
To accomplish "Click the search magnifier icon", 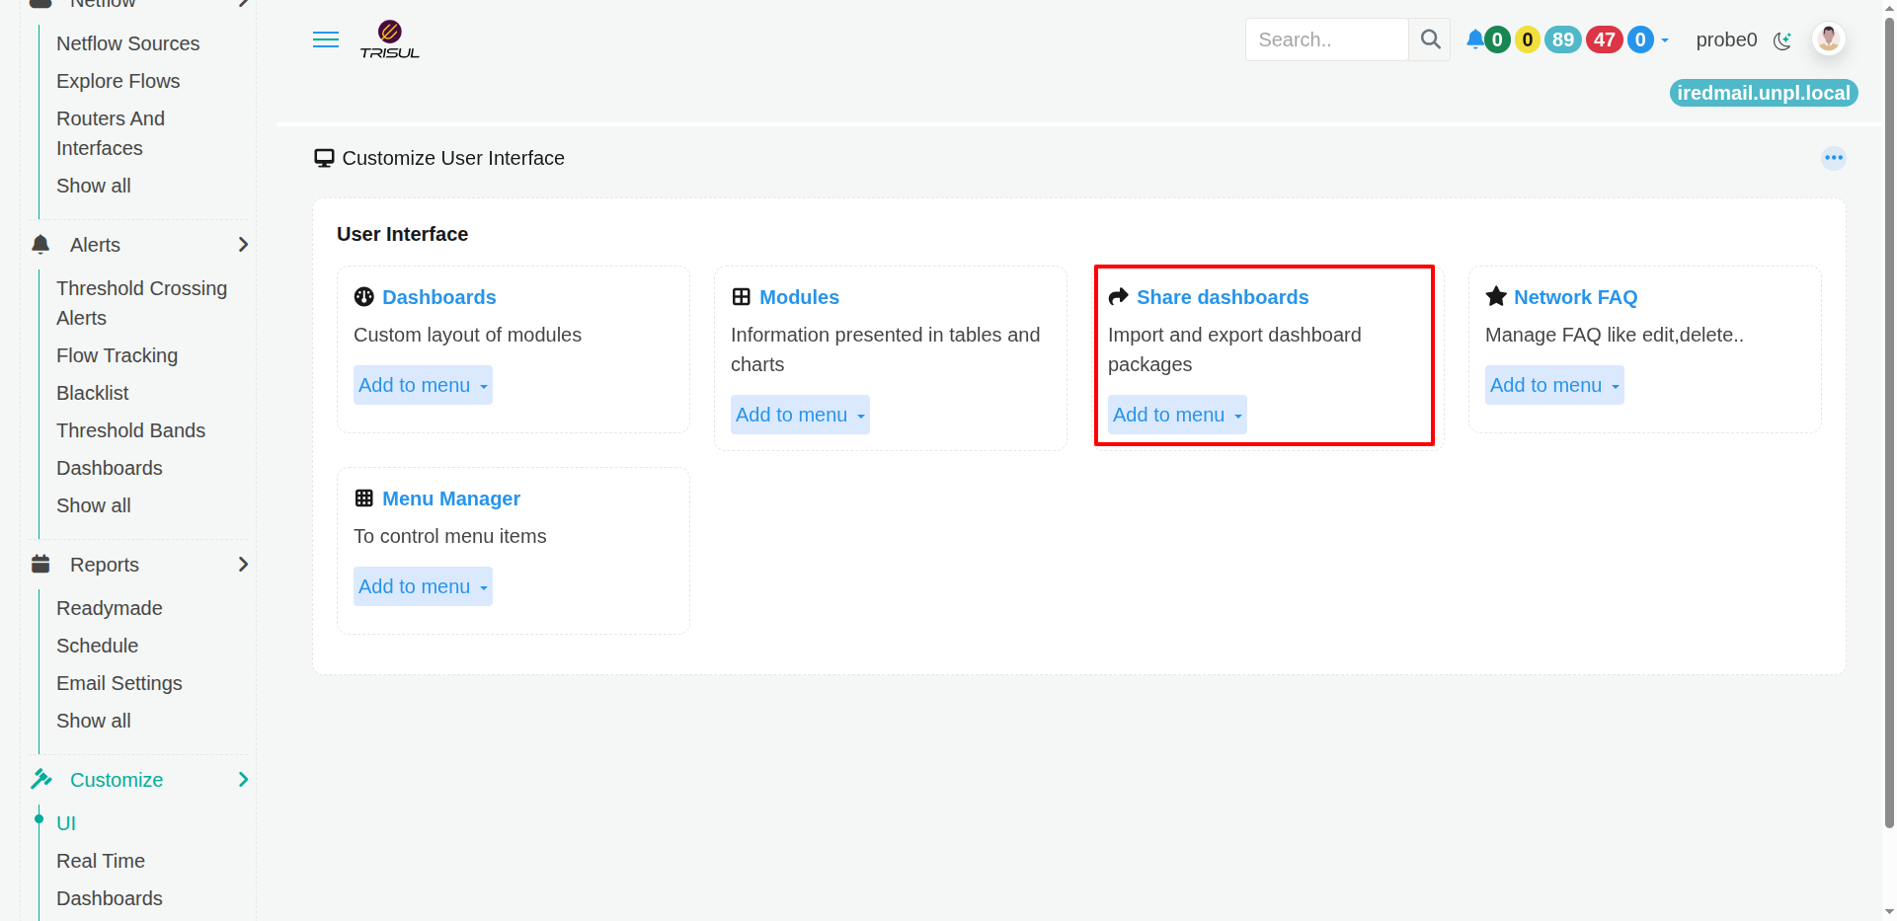I will (x=1430, y=39).
